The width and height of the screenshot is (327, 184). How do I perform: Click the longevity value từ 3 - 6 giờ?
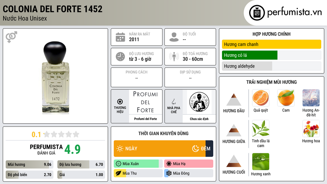tap(140, 59)
